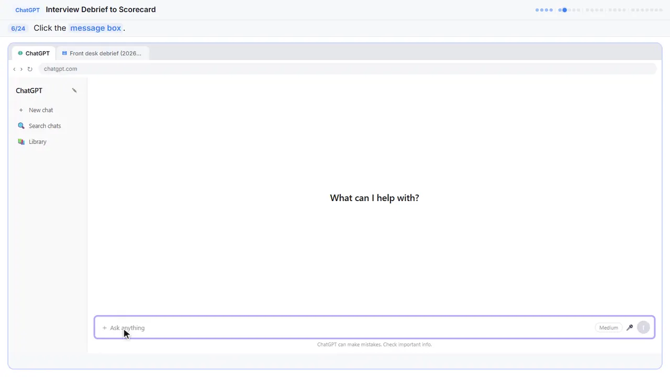Click the Library icon in the sidebar

21,141
